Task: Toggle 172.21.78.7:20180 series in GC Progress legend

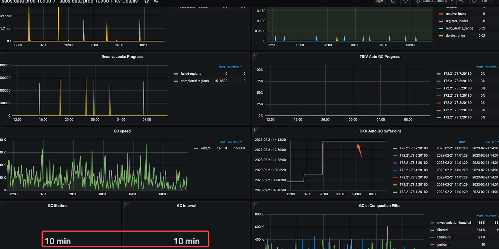Action: [x=457, y=74]
